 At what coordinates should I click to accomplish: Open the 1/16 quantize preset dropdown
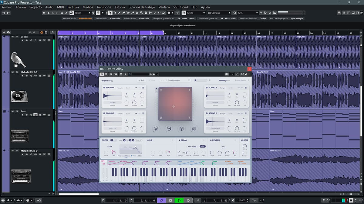[257, 13]
